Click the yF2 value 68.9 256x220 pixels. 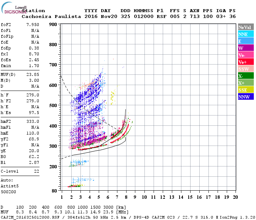(x=34, y=139)
